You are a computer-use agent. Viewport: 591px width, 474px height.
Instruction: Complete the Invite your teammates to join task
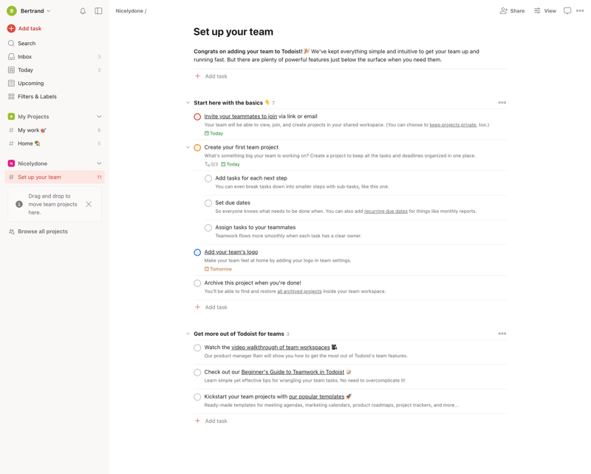[197, 116]
